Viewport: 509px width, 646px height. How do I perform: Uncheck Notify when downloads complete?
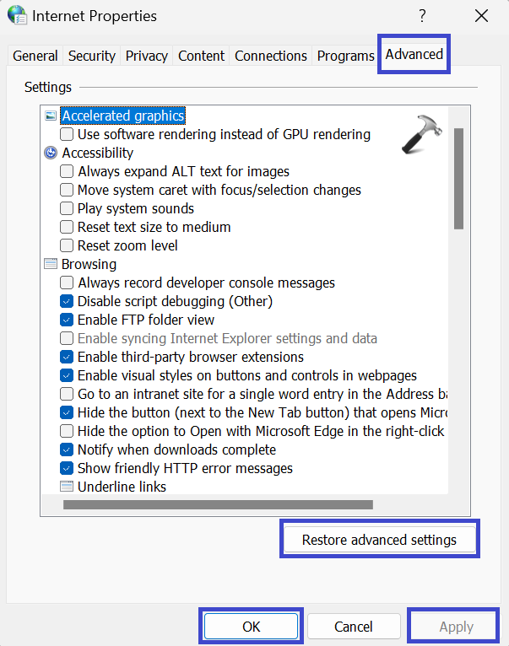(67, 450)
